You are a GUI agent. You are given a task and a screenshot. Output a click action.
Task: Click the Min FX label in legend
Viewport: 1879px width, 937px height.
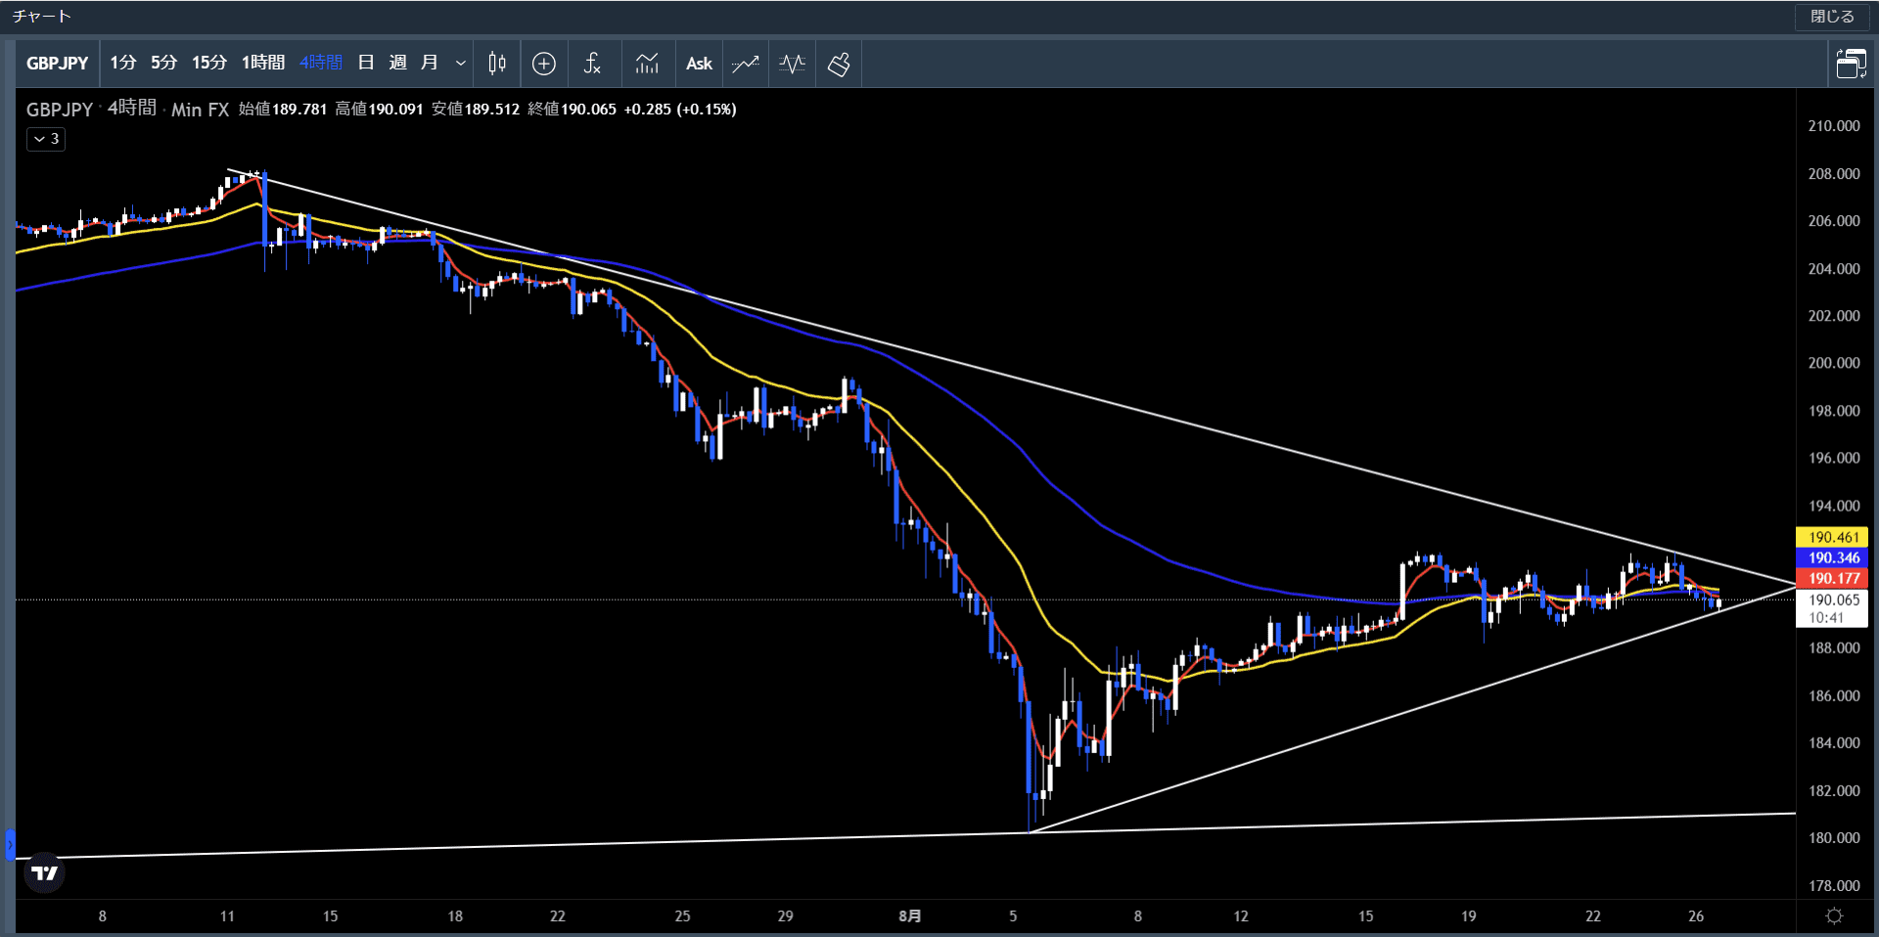pyautogui.click(x=200, y=110)
